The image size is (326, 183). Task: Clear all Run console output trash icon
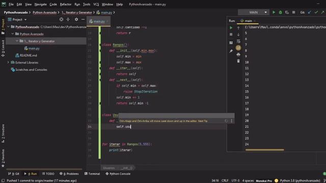pyautogui.click(x=238, y=61)
